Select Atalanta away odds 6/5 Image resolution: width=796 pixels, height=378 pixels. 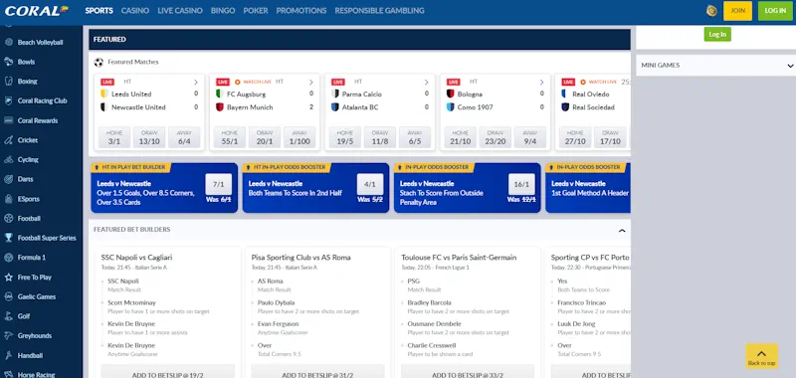pyautogui.click(x=415, y=137)
